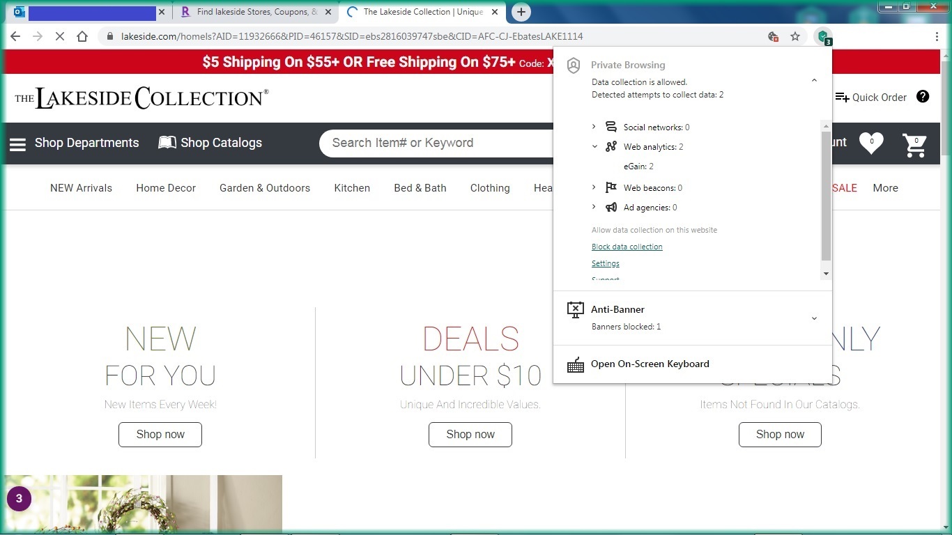Viewport: 952px width, 535px height.
Task: Open Quick Order
Action: [x=870, y=98]
